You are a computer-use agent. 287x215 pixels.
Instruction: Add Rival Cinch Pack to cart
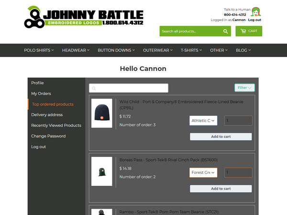[x=221, y=189]
